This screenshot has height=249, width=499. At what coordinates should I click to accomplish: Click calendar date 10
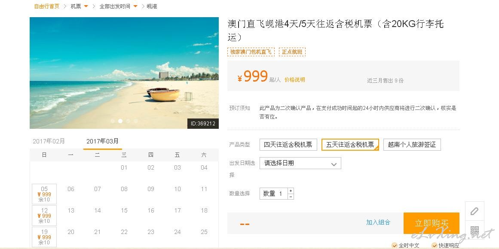coord(177,189)
